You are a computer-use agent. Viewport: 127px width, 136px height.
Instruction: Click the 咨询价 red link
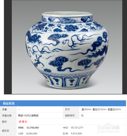23,122
